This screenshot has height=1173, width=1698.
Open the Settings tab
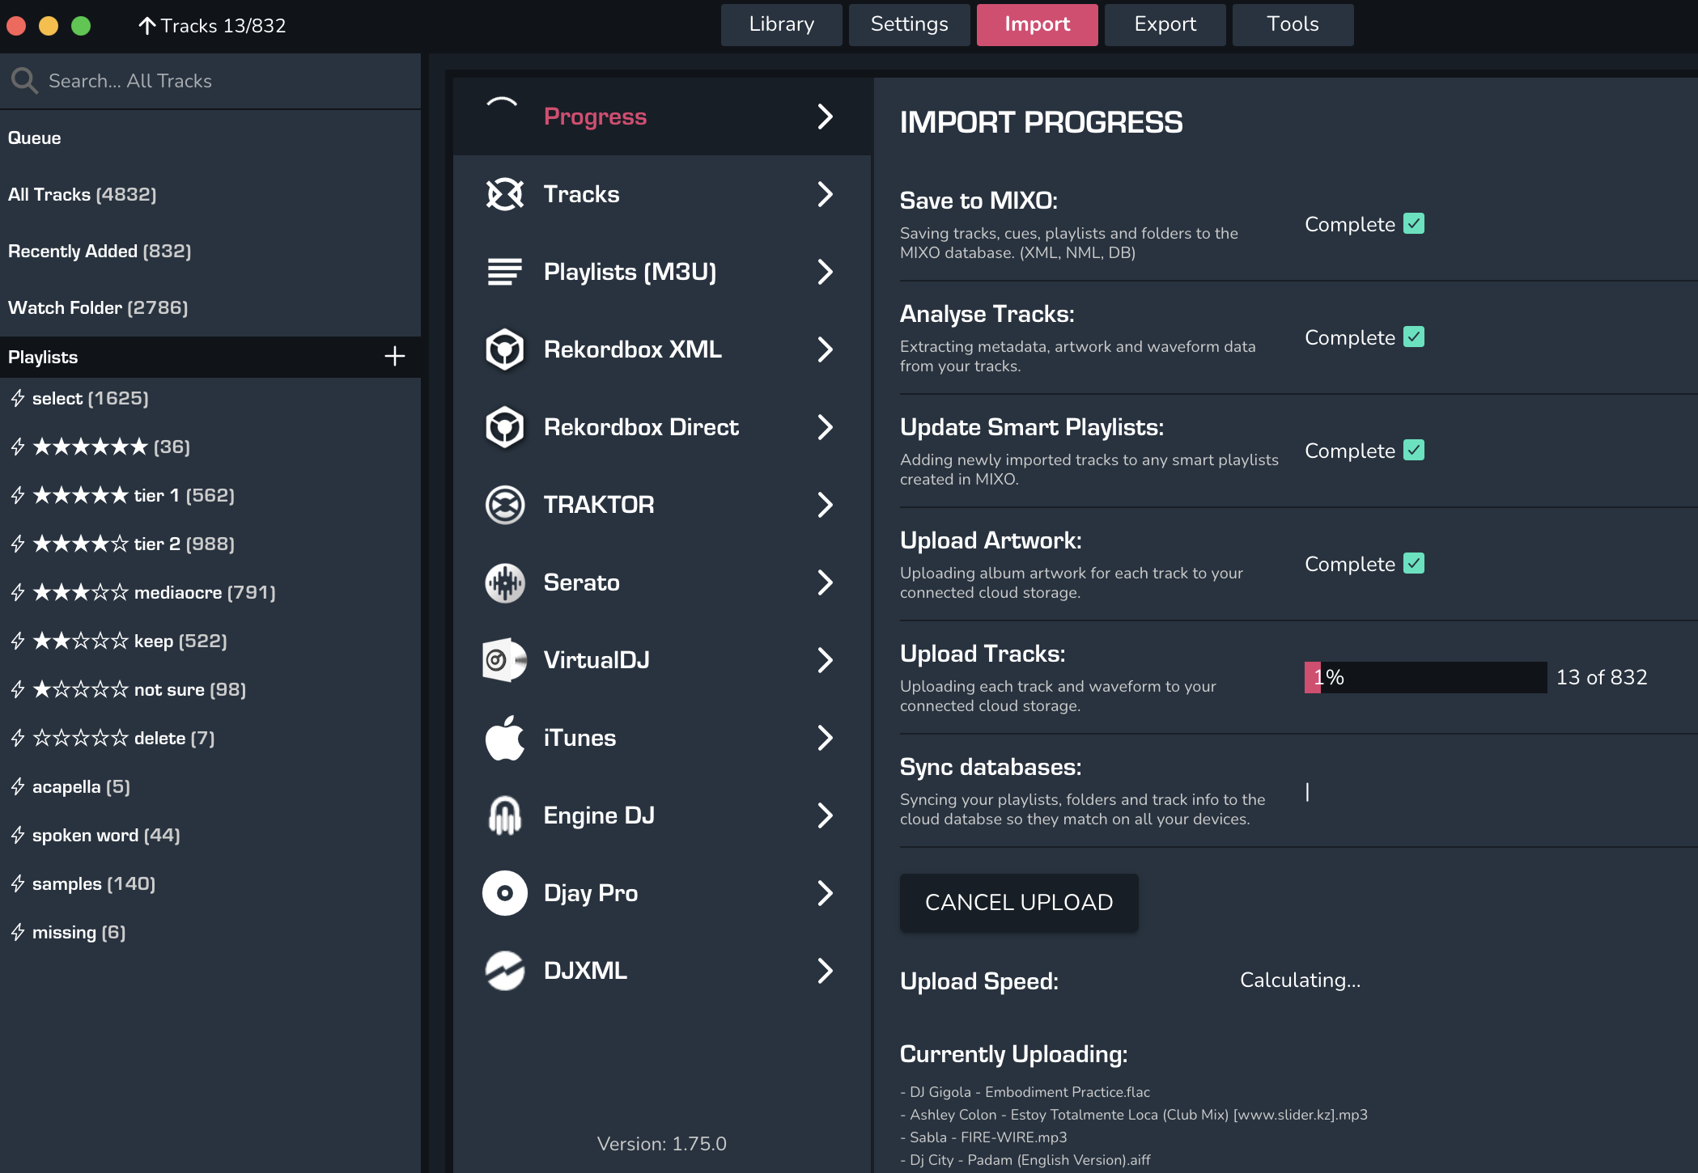tap(910, 24)
